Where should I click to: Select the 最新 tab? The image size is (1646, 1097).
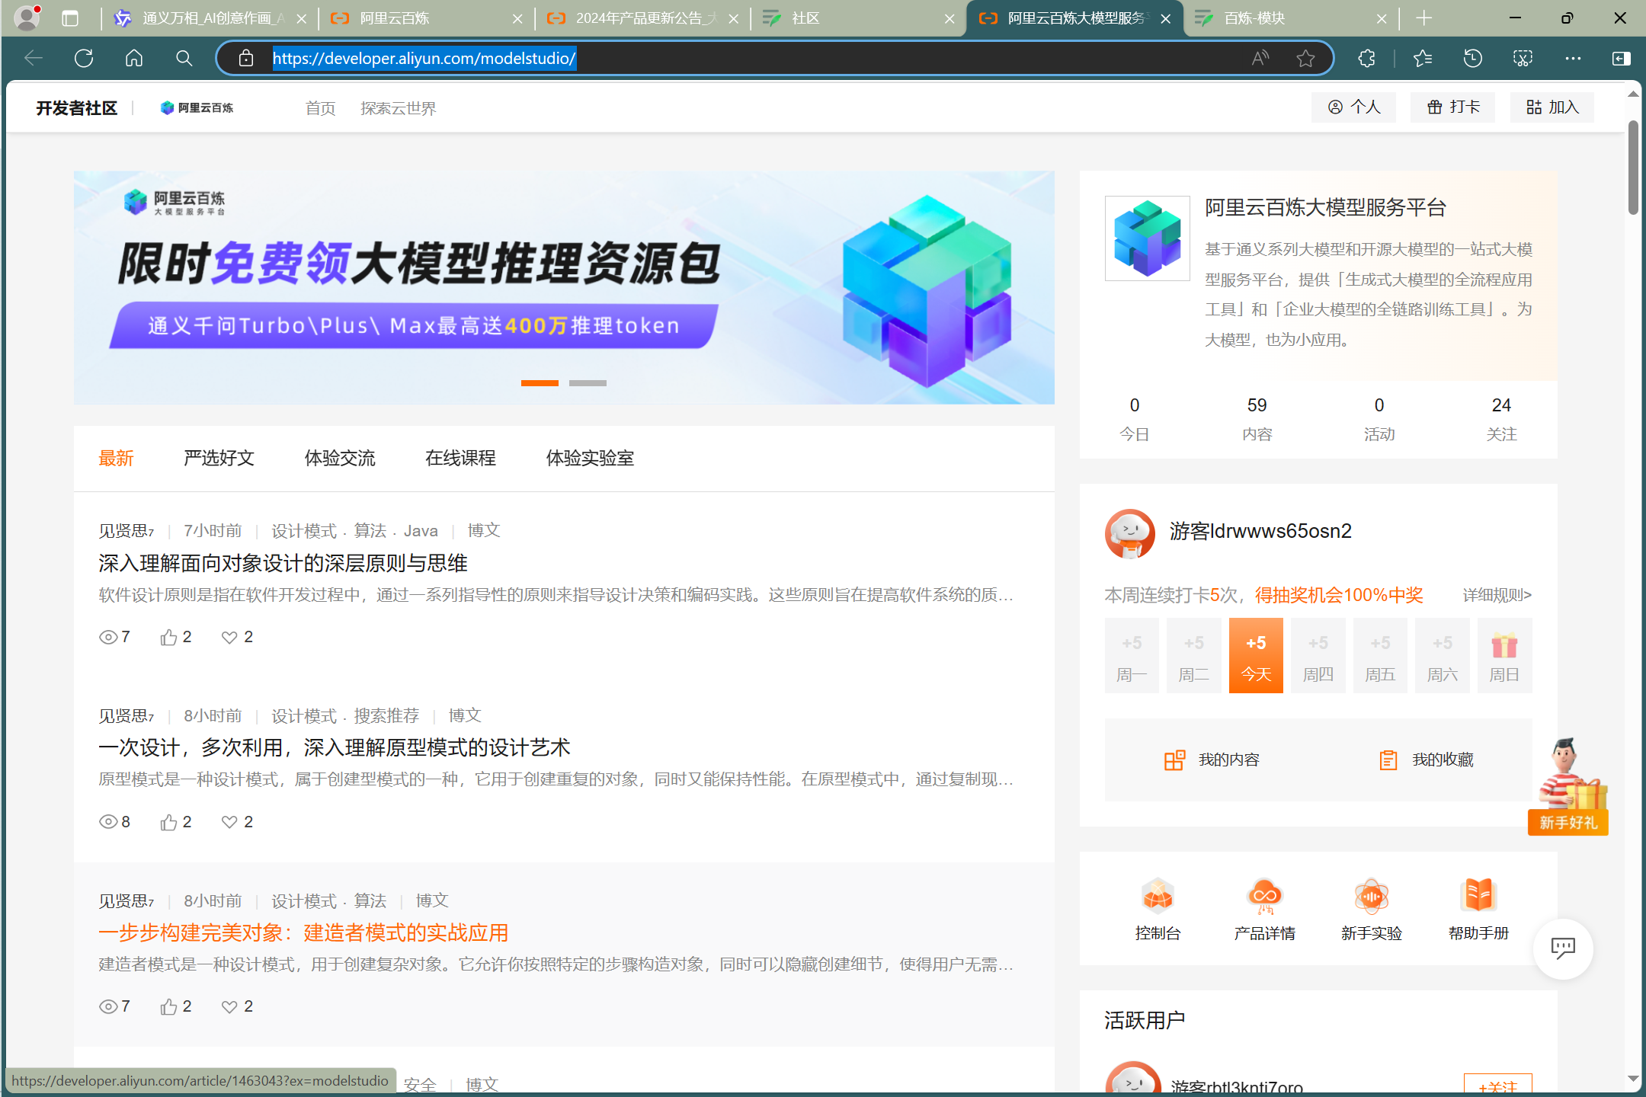(x=116, y=458)
